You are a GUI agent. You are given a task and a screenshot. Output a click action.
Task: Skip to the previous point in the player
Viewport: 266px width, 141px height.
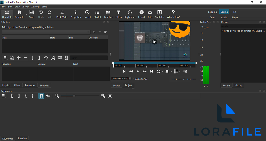click(124, 71)
